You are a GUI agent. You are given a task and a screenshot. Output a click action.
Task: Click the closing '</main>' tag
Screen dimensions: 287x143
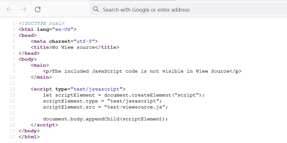pos(41,77)
